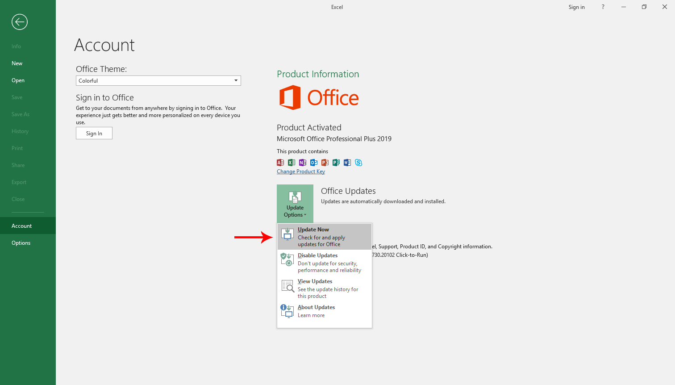Click the Update Now menu icon
The image size is (675, 385).
point(287,234)
